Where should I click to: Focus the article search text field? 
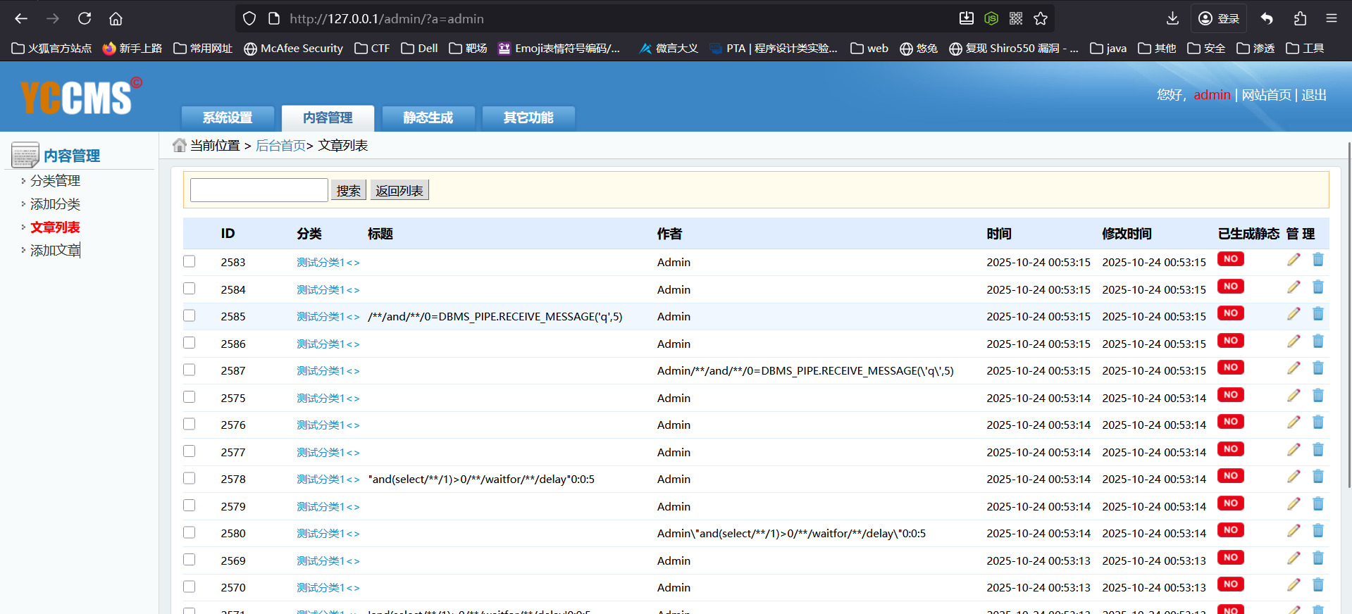[259, 190]
